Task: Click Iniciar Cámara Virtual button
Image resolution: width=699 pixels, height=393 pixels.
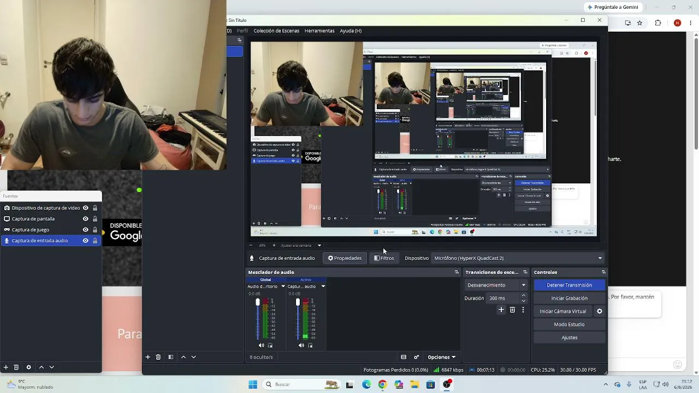Action: [x=563, y=311]
